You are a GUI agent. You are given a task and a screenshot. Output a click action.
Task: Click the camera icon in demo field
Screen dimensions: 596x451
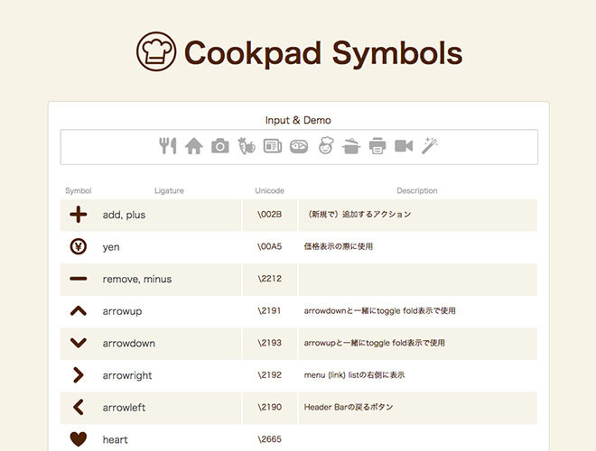pyautogui.click(x=220, y=146)
